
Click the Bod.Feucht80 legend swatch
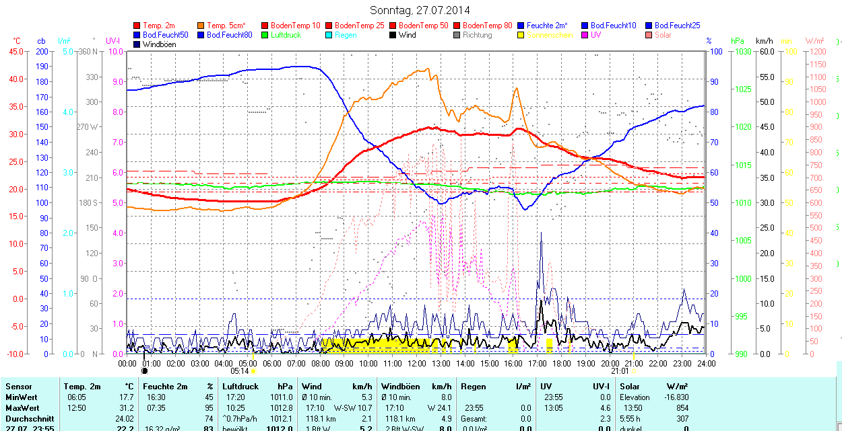click(201, 35)
